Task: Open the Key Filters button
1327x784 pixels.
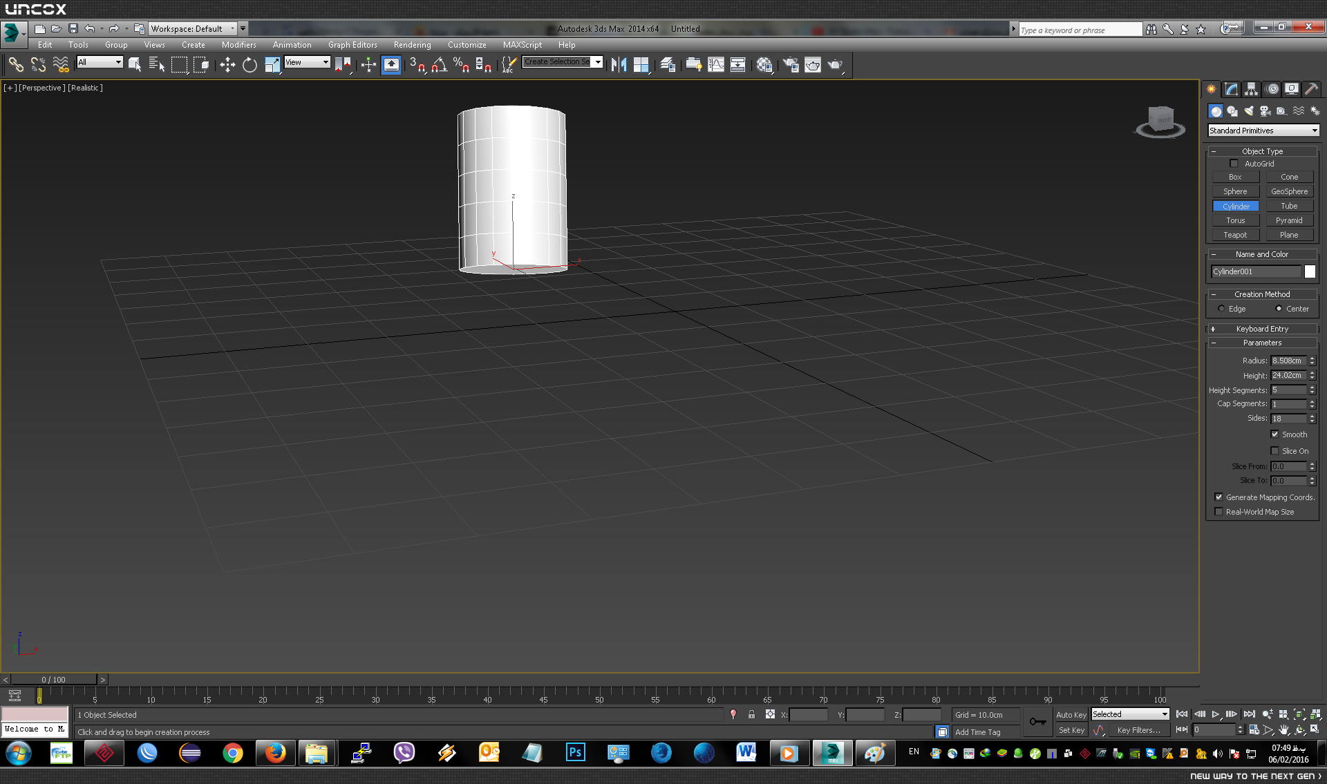Action: pyautogui.click(x=1138, y=730)
